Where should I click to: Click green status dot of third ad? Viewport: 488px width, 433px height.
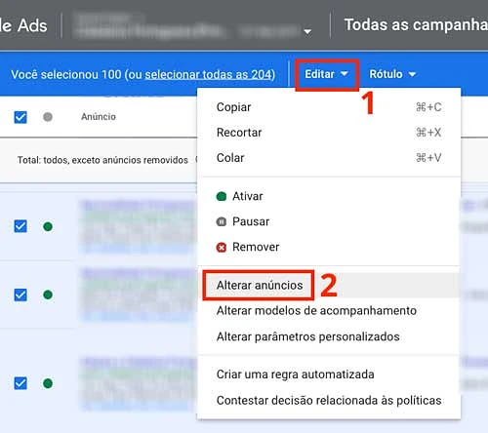(48, 383)
